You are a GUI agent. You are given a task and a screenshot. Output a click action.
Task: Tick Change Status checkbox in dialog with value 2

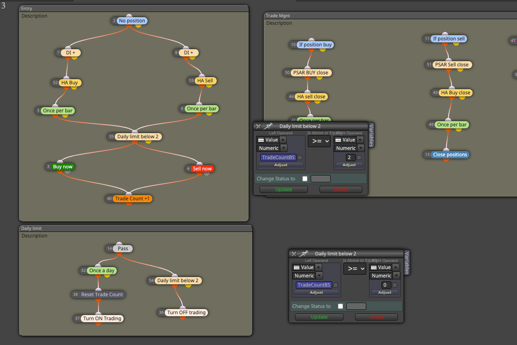coord(305,179)
